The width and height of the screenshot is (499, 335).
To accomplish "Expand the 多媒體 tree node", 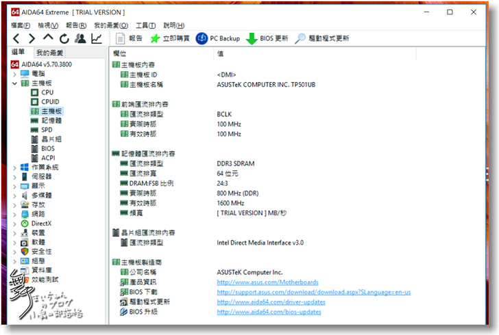I will (14, 196).
